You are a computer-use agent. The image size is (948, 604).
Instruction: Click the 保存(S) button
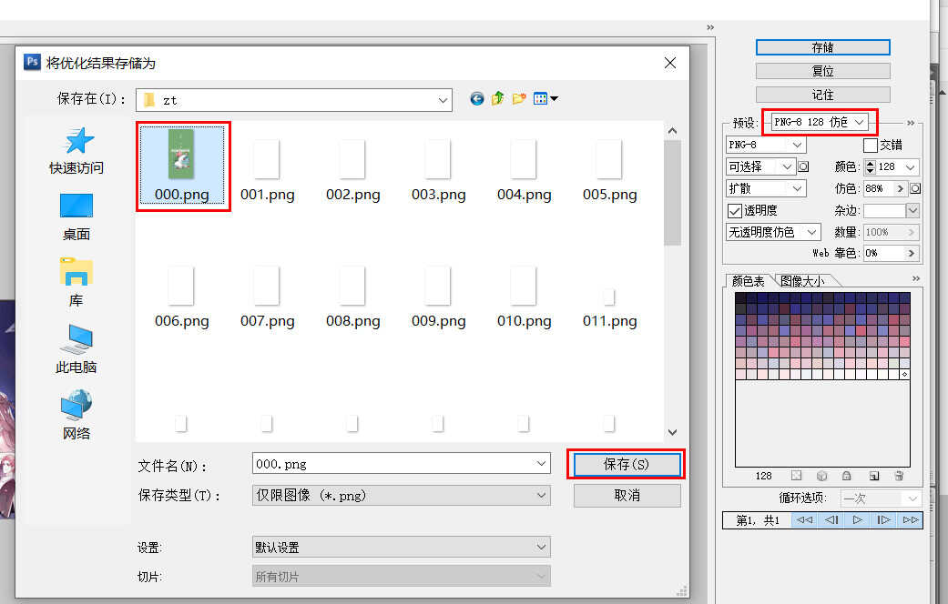[627, 465]
